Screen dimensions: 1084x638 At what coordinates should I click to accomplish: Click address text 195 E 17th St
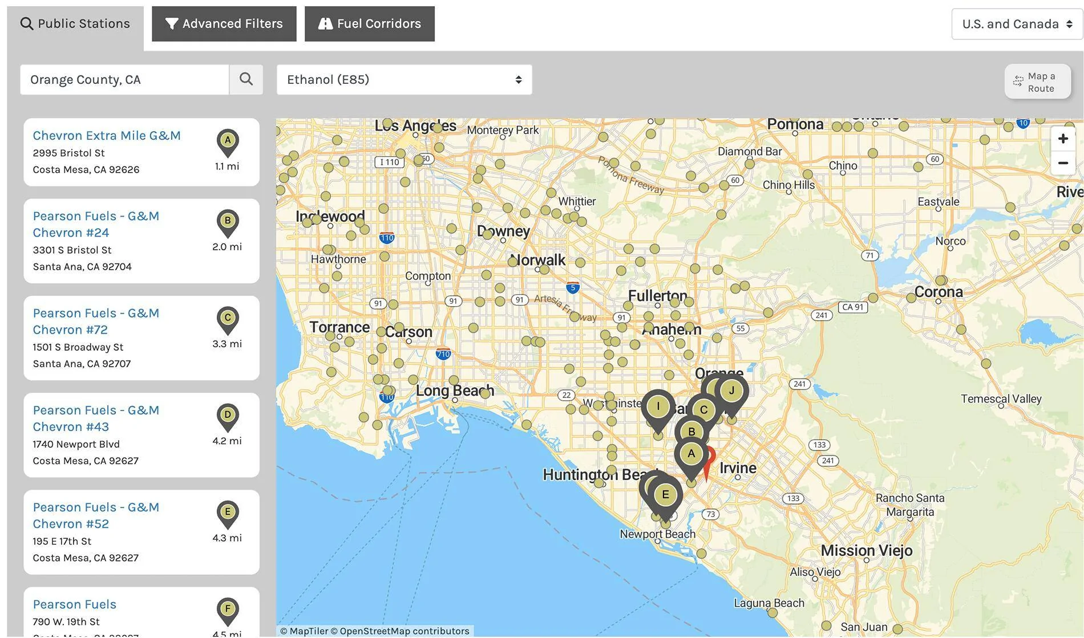(62, 541)
